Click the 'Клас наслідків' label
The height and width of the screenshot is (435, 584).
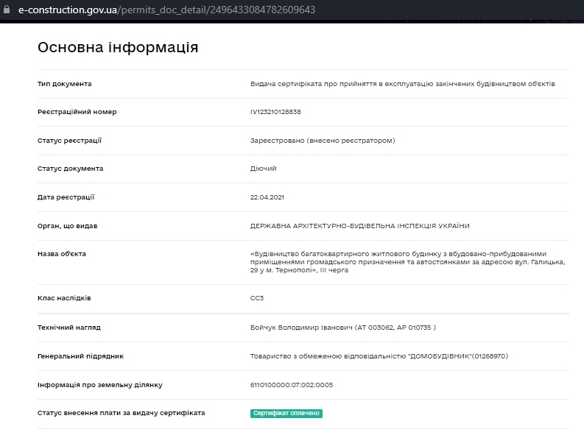click(64, 297)
